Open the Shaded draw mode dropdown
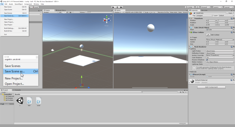Image resolution: width=235 pixels, height=127 pixels. [x=51, y=12]
